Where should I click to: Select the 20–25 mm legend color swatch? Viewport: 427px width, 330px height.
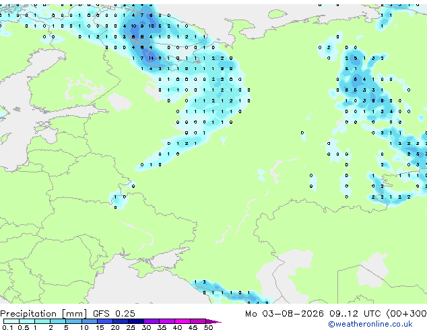click(121, 321)
